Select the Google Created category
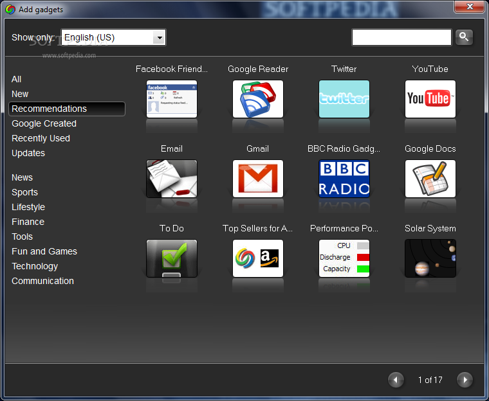 click(44, 123)
